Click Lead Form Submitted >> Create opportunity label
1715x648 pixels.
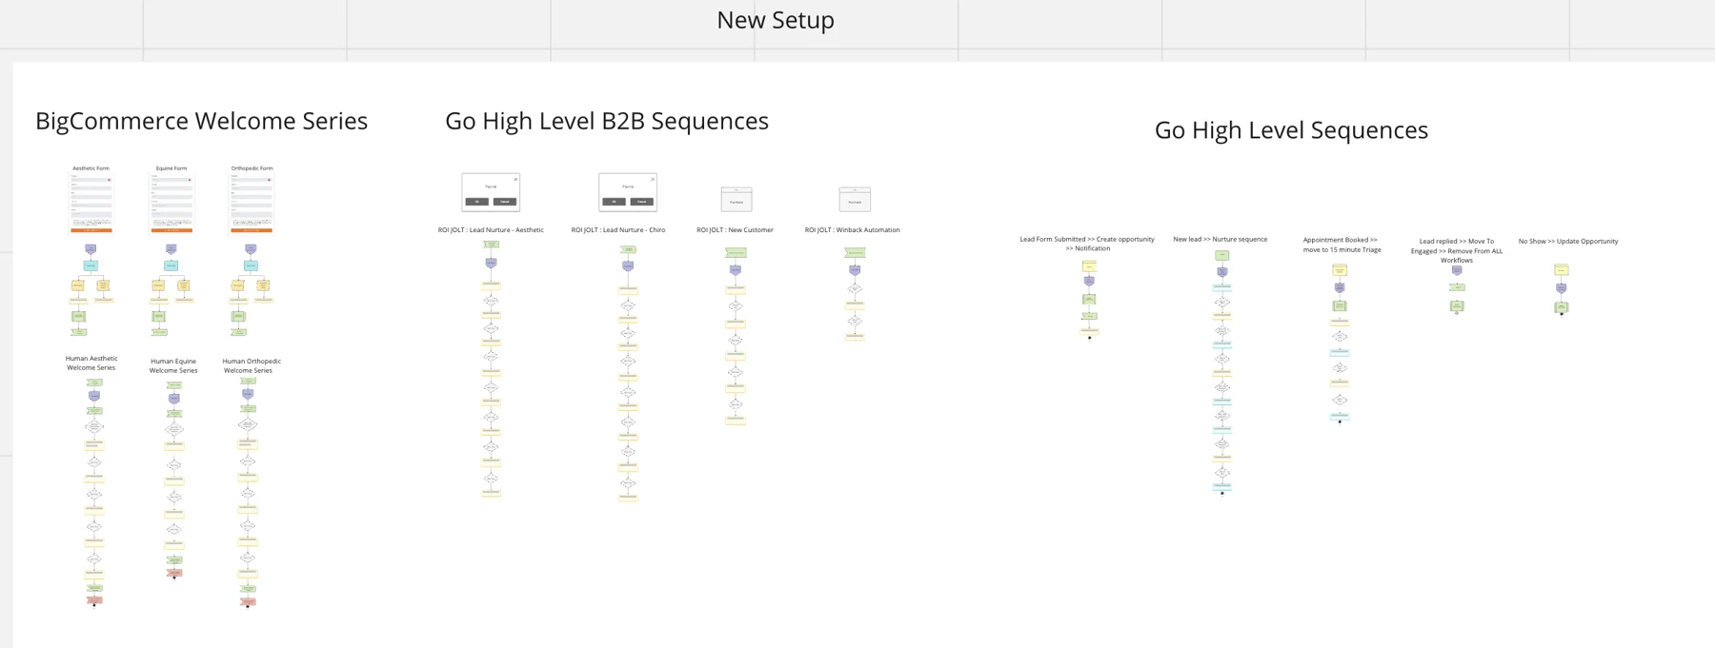tap(1087, 244)
